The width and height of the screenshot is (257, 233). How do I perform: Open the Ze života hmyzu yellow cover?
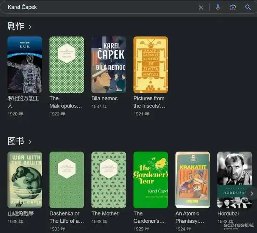(x=151, y=65)
